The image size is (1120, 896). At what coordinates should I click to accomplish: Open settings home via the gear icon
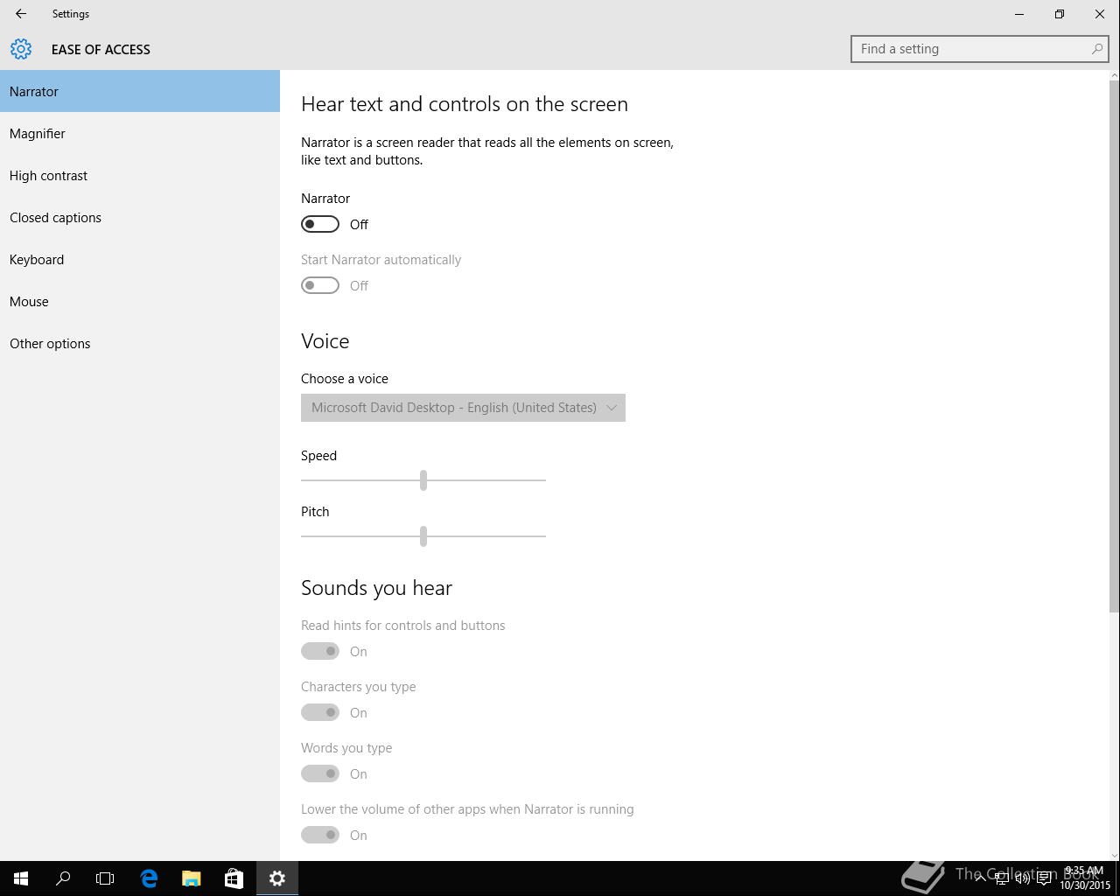[21, 49]
